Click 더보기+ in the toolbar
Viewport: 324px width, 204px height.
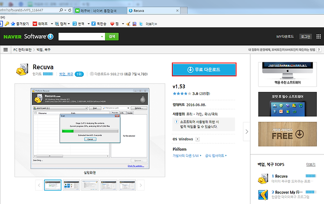(151, 24)
